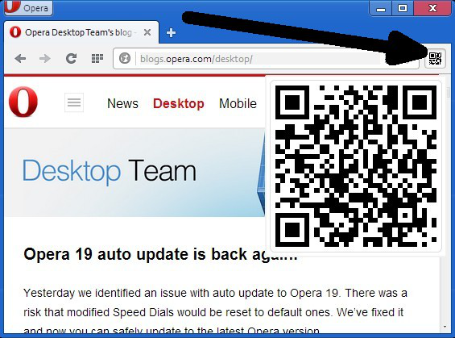View site info globe badge
This screenshot has height=338, width=455.
125,59
